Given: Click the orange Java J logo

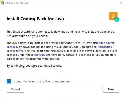Looking at the screenshot, I should [x=113, y=16].
